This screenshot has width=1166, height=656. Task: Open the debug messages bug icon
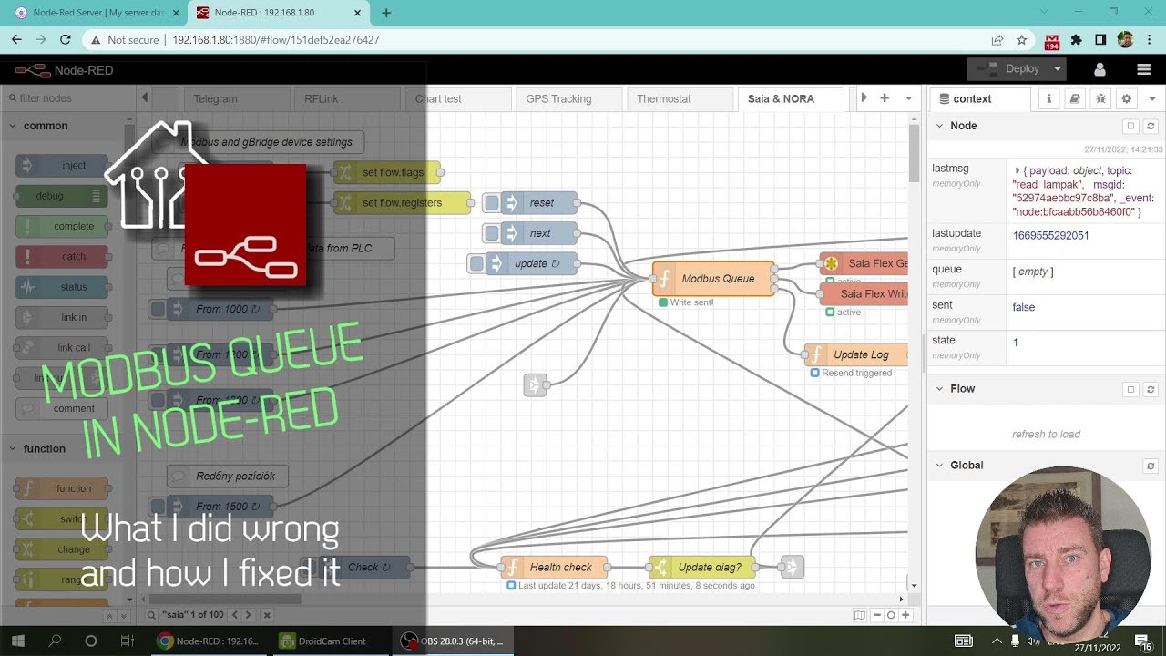click(1100, 98)
